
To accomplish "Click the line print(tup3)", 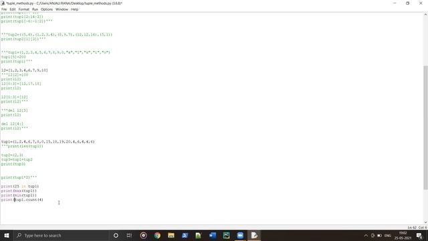I will (x=13, y=164).
